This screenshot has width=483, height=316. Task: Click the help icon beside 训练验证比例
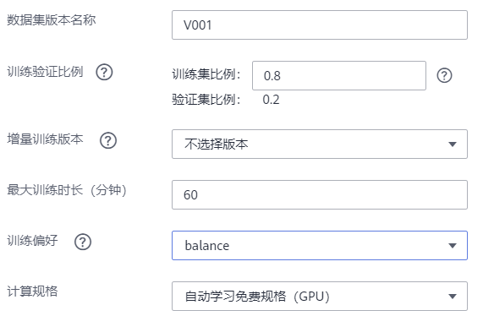[104, 73]
